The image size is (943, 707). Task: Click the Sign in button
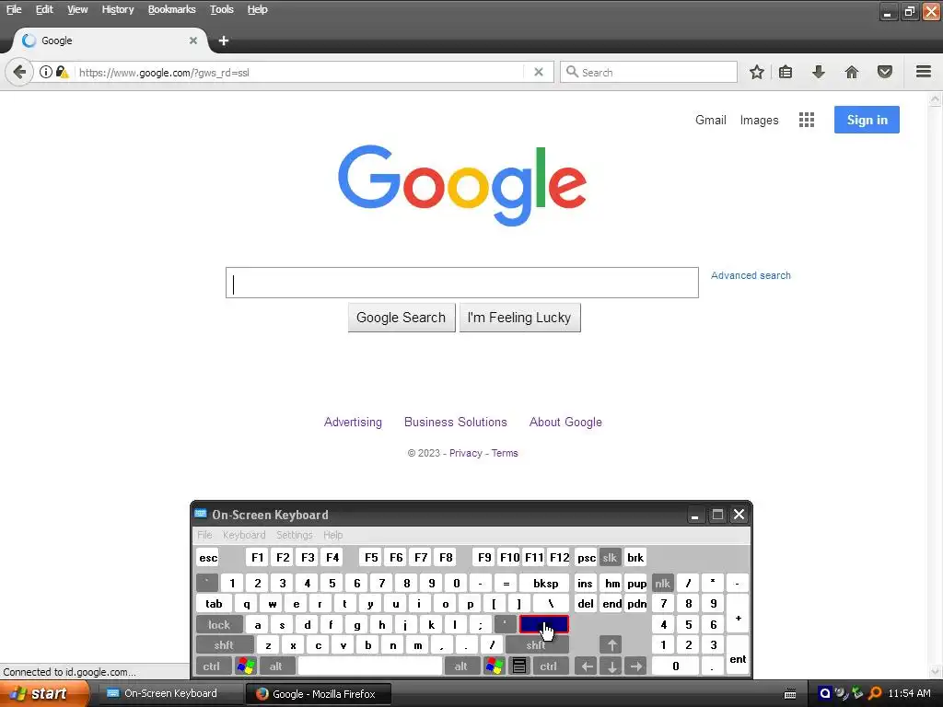coord(867,120)
